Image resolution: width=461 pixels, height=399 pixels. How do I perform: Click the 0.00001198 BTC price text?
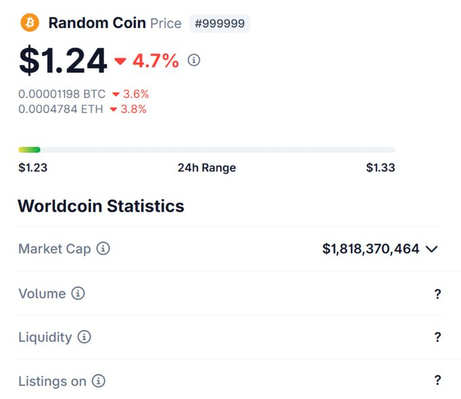(62, 94)
